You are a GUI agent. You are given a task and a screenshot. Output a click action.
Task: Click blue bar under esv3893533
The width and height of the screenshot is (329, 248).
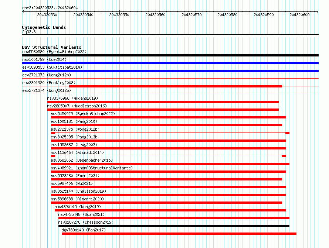tap(170, 71)
